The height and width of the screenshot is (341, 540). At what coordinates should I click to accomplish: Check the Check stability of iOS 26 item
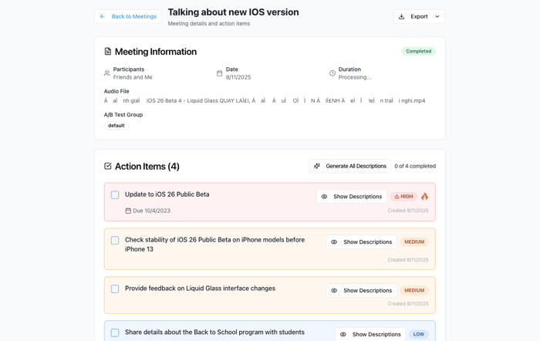pyautogui.click(x=115, y=241)
